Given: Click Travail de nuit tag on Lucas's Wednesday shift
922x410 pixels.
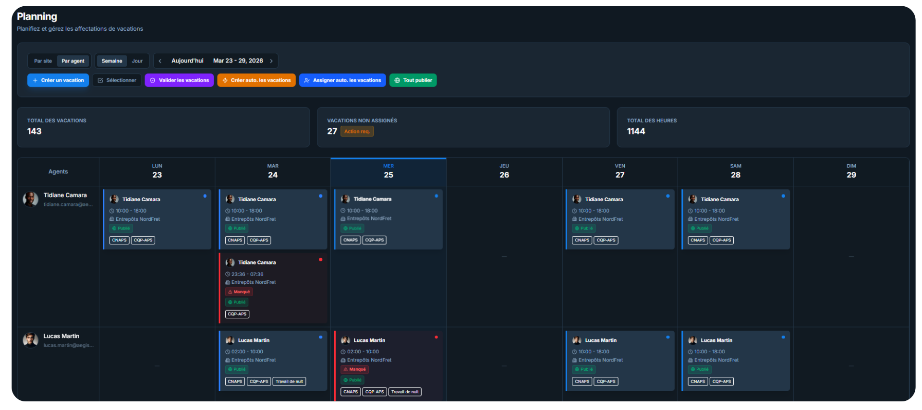Looking at the screenshot, I should pos(405,392).
